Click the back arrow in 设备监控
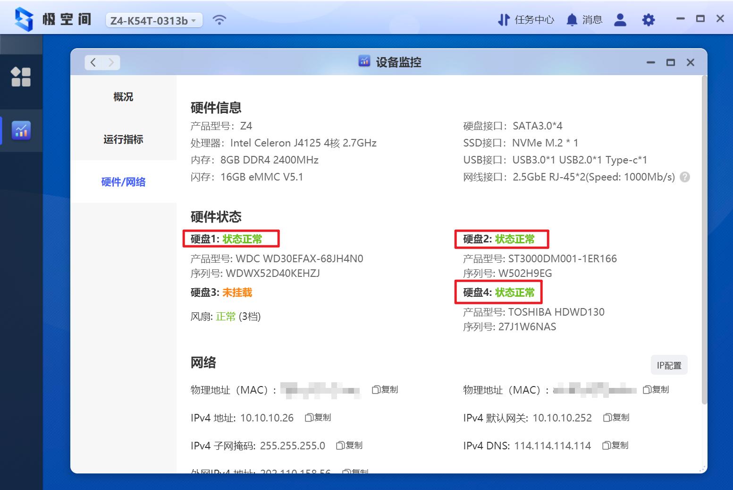 click(93, 62)
